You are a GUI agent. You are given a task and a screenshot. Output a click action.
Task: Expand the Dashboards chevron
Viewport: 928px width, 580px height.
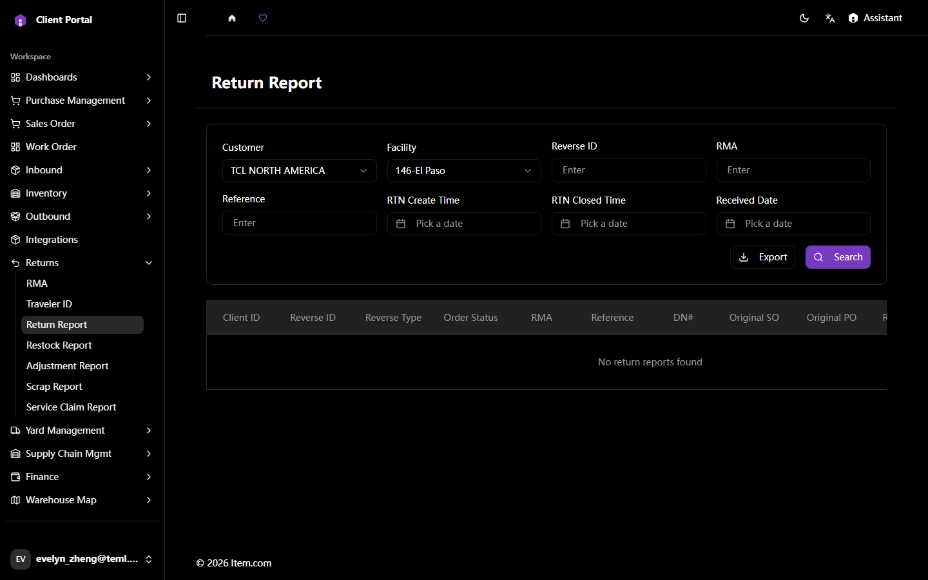point(149,77)
